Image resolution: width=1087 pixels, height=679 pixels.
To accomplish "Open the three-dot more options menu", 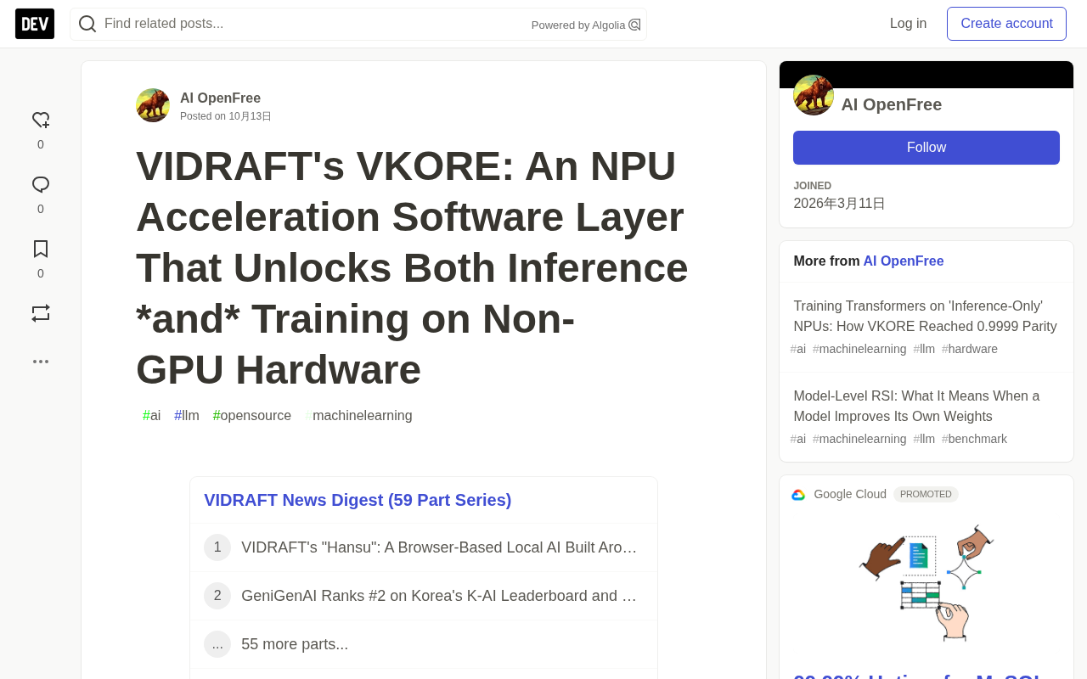I will click(41, 362).
